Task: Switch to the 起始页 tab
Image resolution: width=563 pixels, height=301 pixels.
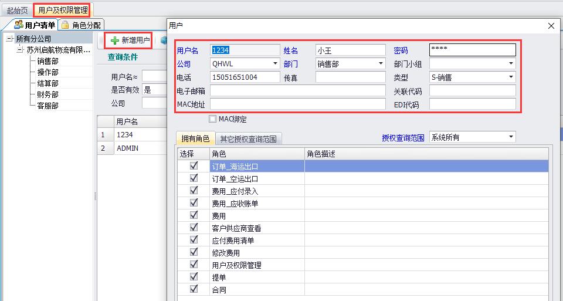Action: point(17,10)
